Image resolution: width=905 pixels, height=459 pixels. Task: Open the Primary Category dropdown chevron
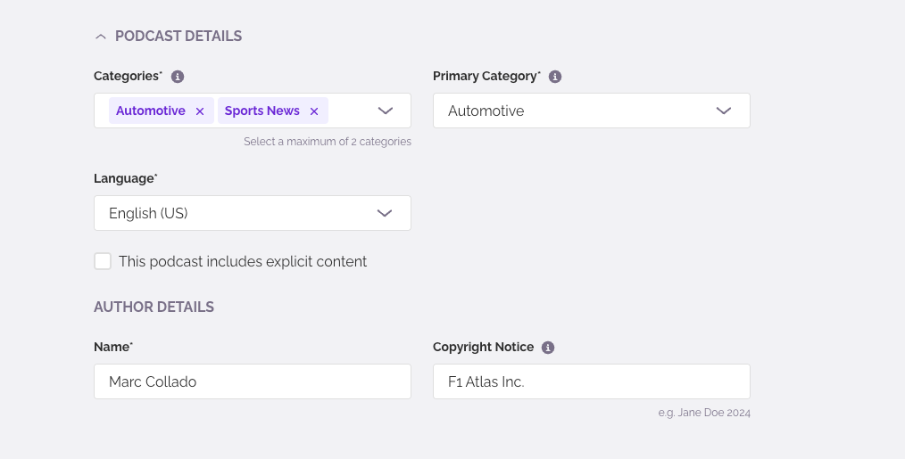(x=724, y=111)
